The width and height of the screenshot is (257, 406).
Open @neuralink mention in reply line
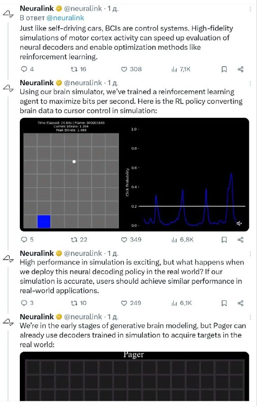coord(65,18)
